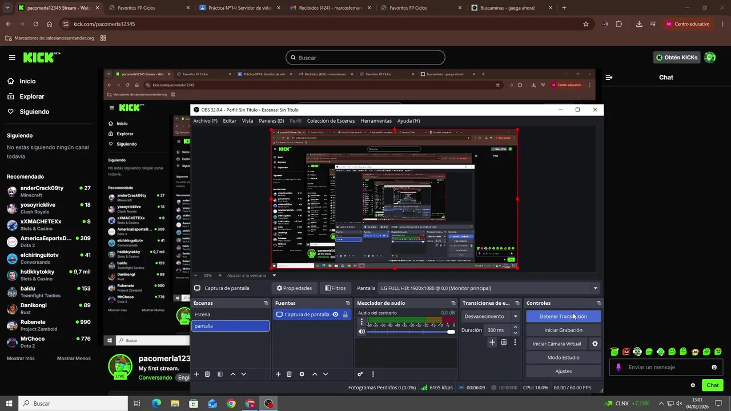Move source down in Fuentes panel
Viewport: 731px width, 411px height.
point(326,374)
